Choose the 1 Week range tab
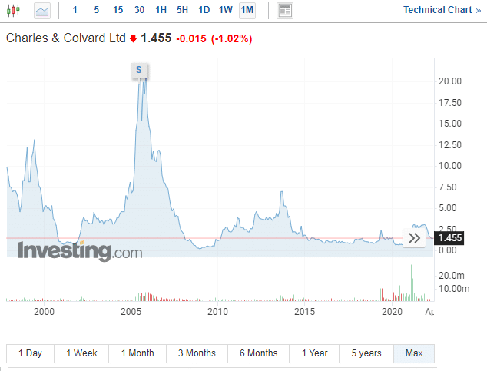This screenshot has width=487, height=371. (x=81, y=353)
